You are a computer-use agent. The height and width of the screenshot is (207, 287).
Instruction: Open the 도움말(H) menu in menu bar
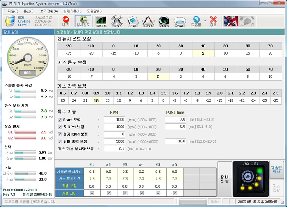tap(94, 11)
